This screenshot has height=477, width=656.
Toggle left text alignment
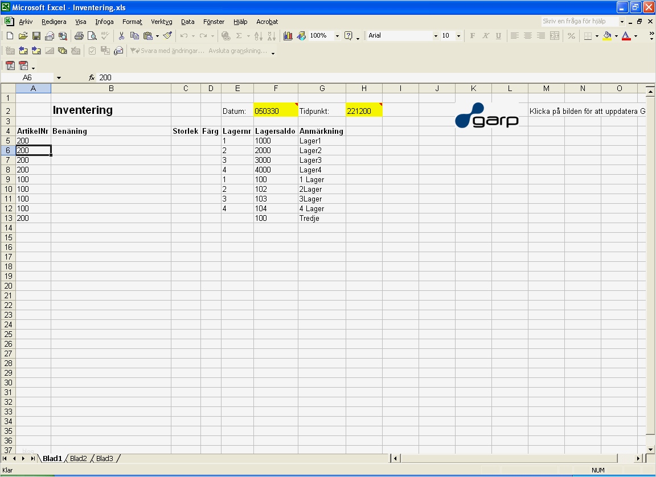click(515, 36)
